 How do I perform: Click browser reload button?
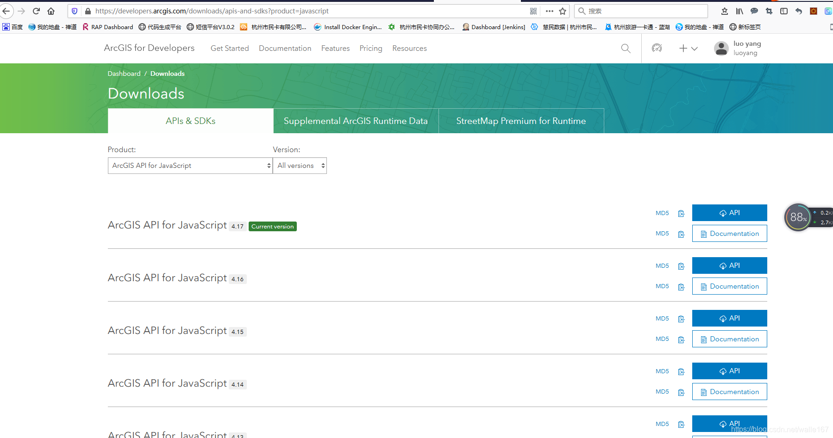click(x=36, y=11)
